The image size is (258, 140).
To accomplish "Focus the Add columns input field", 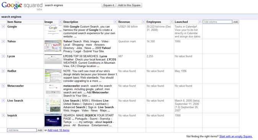I will [x=217, y=22].
